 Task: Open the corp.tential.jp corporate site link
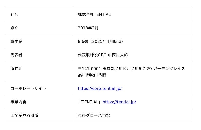tap(100, 88)
